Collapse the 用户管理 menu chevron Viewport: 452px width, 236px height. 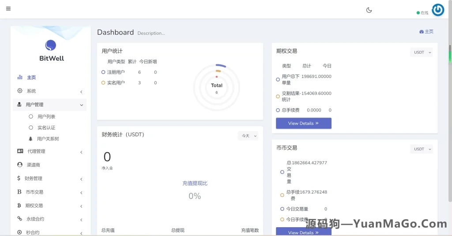(x=82, y=105)
